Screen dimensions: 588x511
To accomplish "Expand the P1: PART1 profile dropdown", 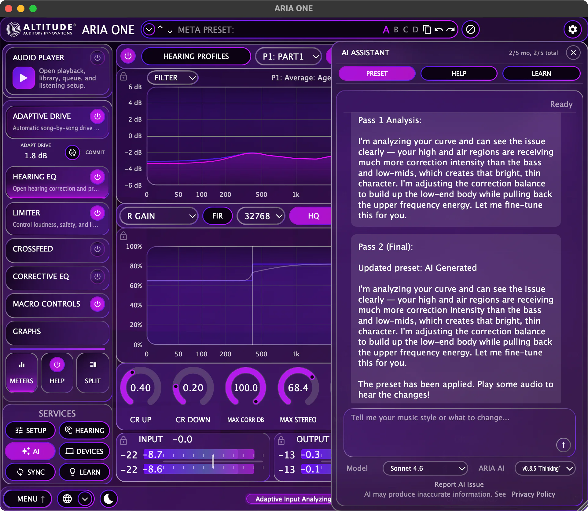I will pos(288,56).
